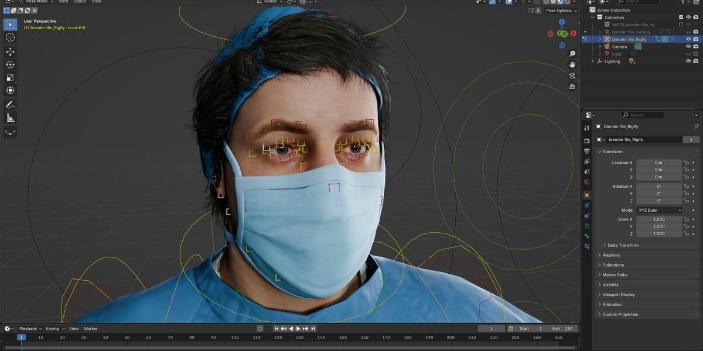Hide blender file_Rigify in the viewport

[688, 39]
